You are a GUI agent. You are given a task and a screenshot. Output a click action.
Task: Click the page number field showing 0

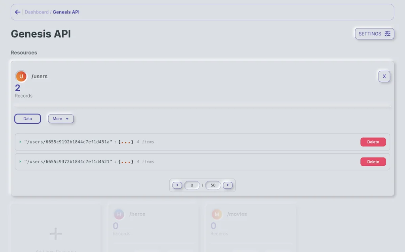tap(192, 185)
